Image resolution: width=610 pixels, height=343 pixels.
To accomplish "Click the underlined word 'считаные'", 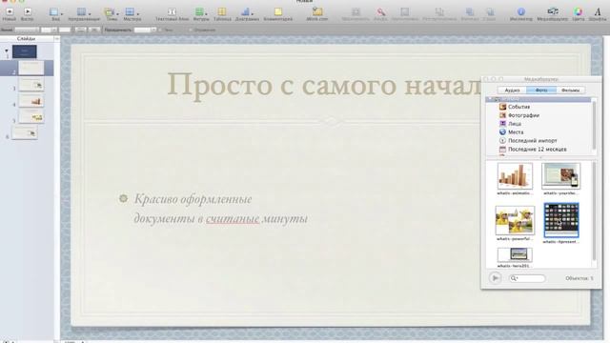I will click(x=233, y=218).
